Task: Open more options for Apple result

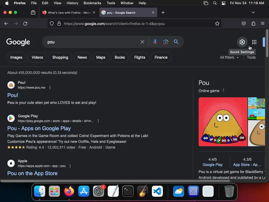Action: [x=70, y=166]
